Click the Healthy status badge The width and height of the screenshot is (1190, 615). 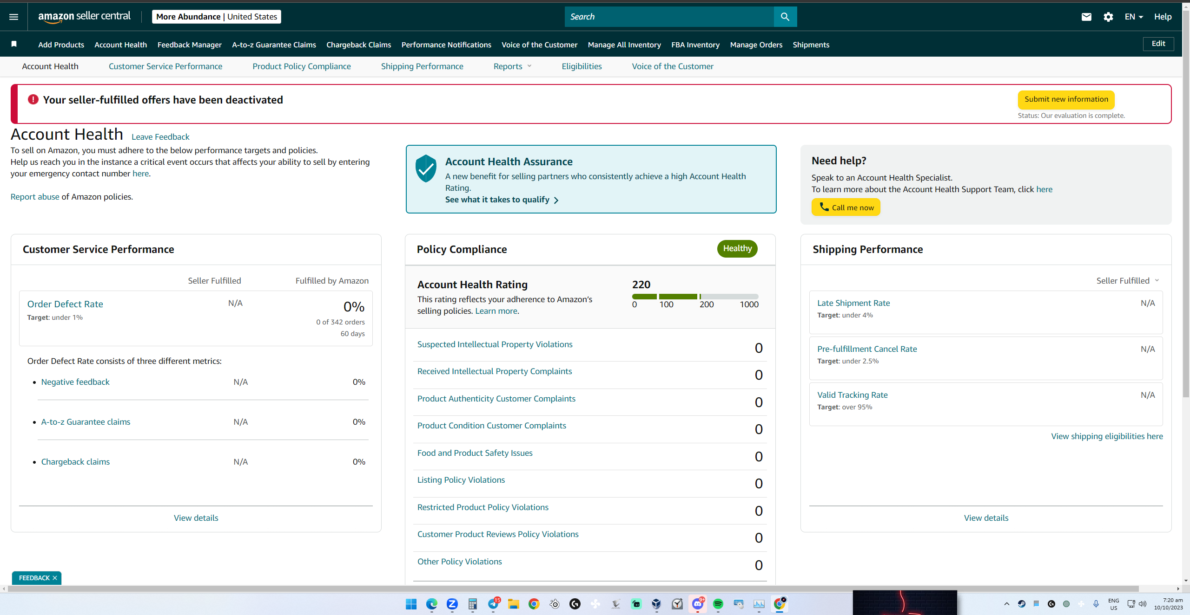point(737,249)
